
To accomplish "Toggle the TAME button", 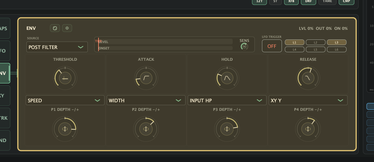I will (x=327, y=1).
